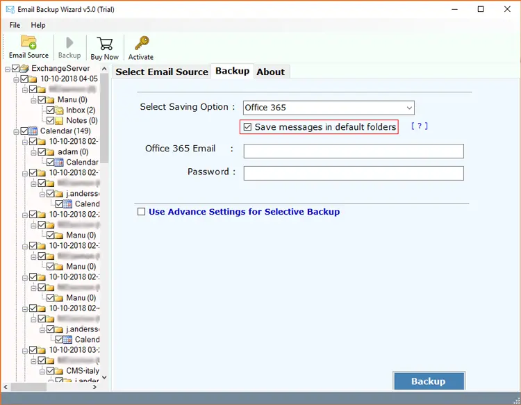
Task: Click the Office 365 Email input field
Action: (354, 151)
